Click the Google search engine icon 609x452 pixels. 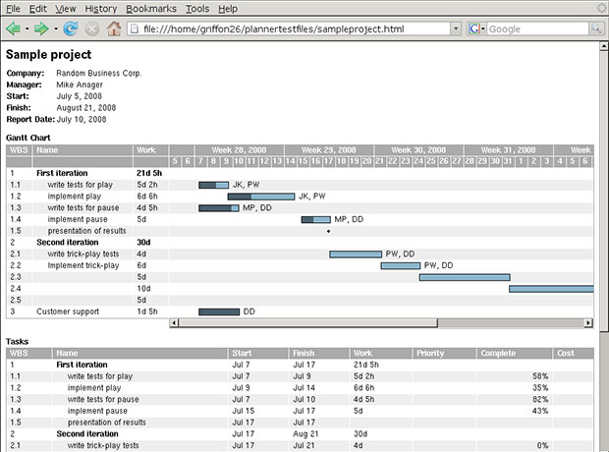point(473,28)
